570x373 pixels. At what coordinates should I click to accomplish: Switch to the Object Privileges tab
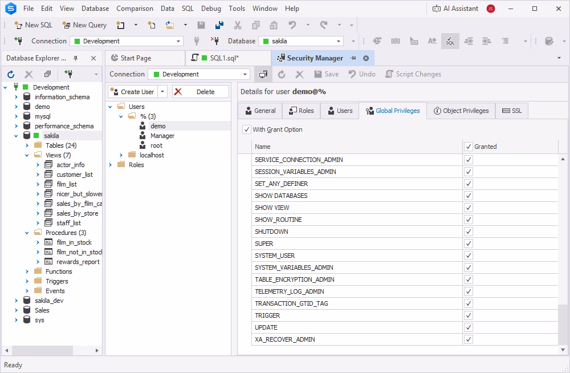point(461,111)
